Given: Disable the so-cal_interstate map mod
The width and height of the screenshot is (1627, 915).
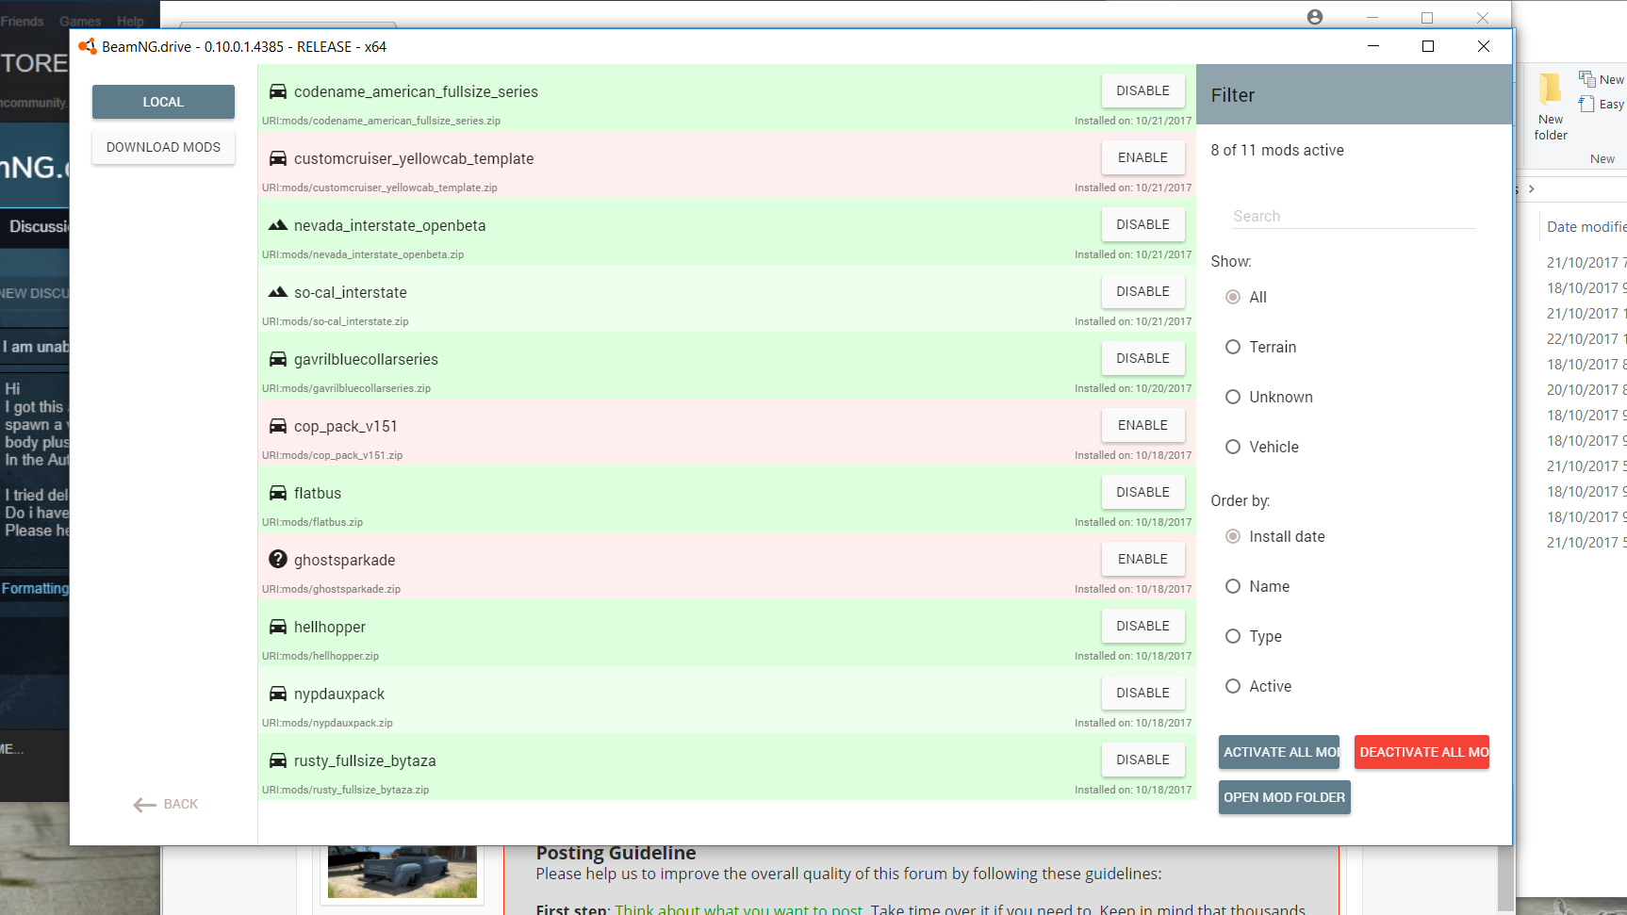Looking at the screenshot, I should pos(1142,291).
